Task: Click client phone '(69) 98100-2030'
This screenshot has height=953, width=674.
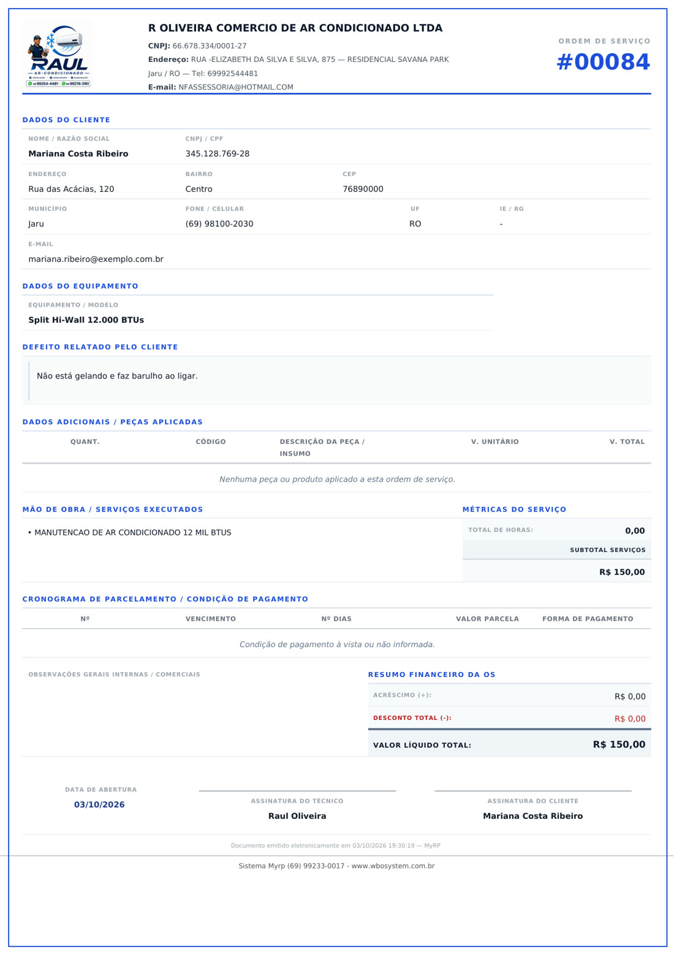Action: (219, 224)
